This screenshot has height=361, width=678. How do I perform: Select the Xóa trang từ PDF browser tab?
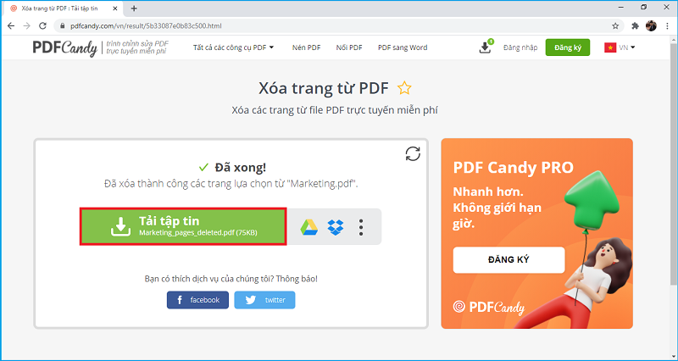64,8
